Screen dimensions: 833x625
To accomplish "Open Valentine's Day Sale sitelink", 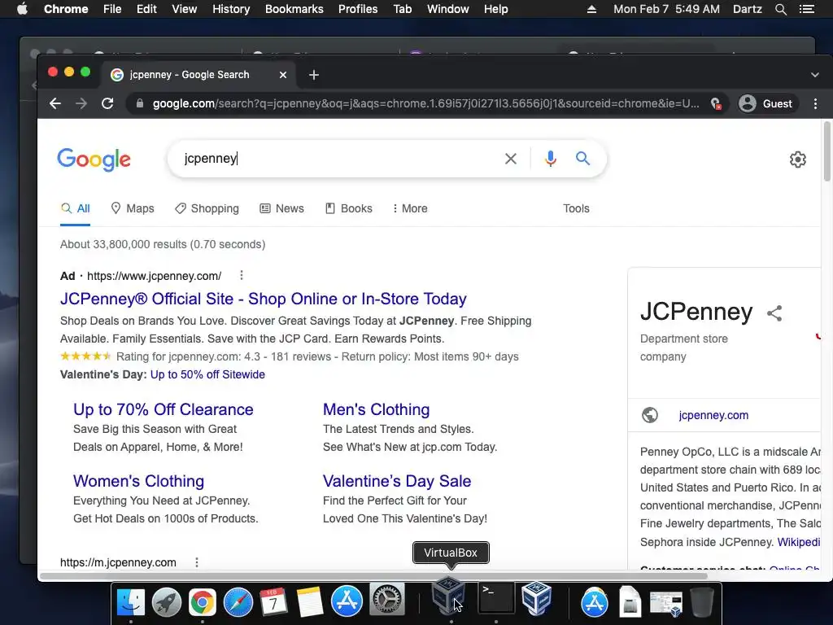I will (x=397, y=481).
